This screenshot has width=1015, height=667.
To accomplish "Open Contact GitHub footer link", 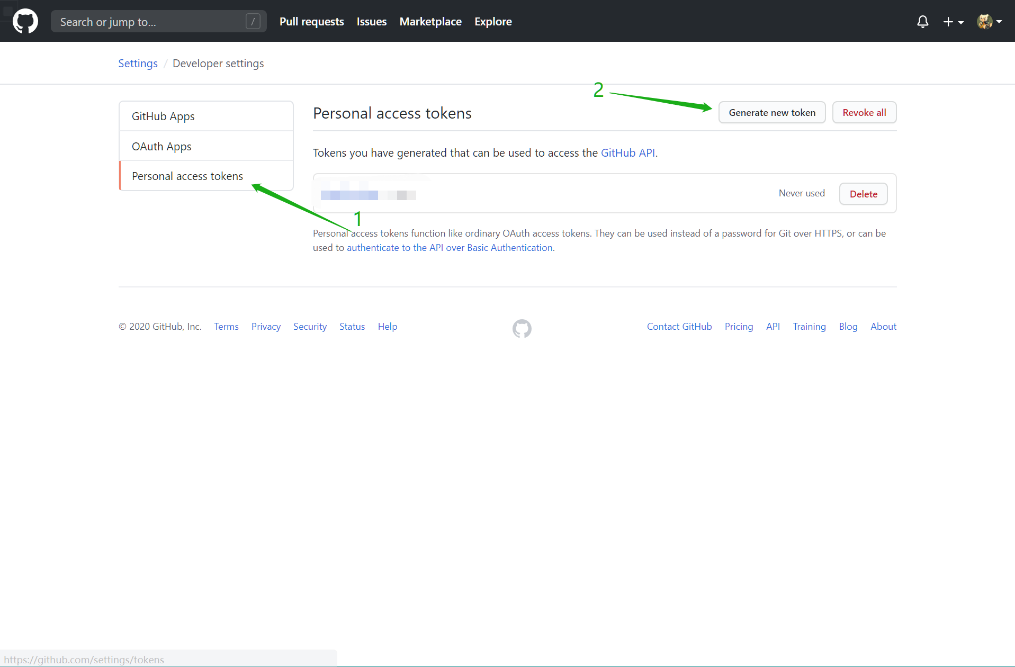I will point(679,327).
